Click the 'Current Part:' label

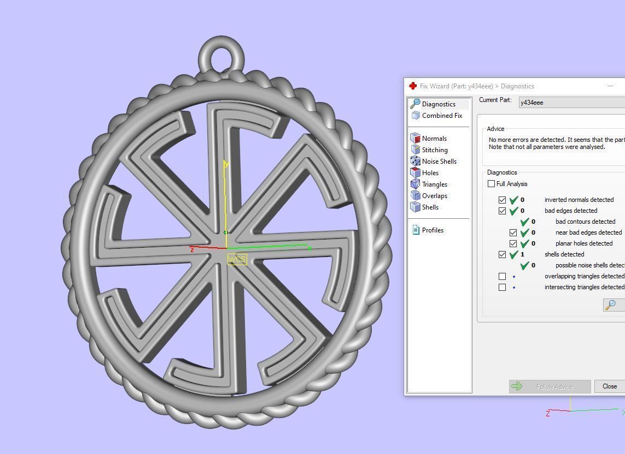[x=495, y=100]
